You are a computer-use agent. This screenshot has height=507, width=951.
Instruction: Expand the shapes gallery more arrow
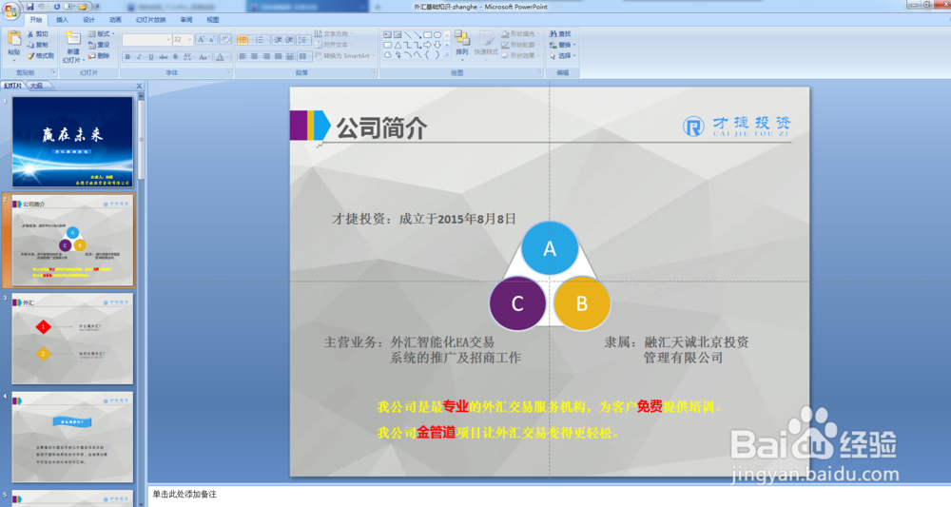pos(448,54)
